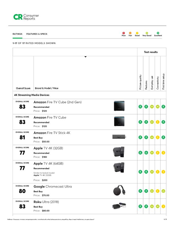This screenshot has height=225, width=174.
Task: Click the Connectivity column header
Action: [x=158, y=83]
